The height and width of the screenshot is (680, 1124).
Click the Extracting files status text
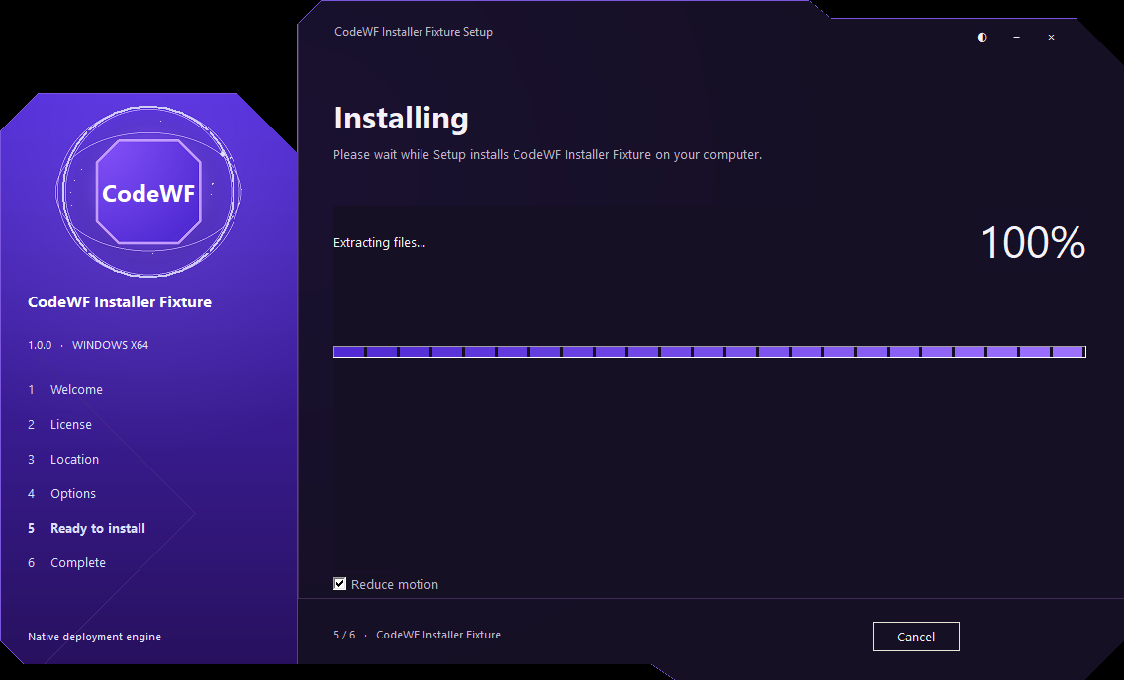[379, 243]
